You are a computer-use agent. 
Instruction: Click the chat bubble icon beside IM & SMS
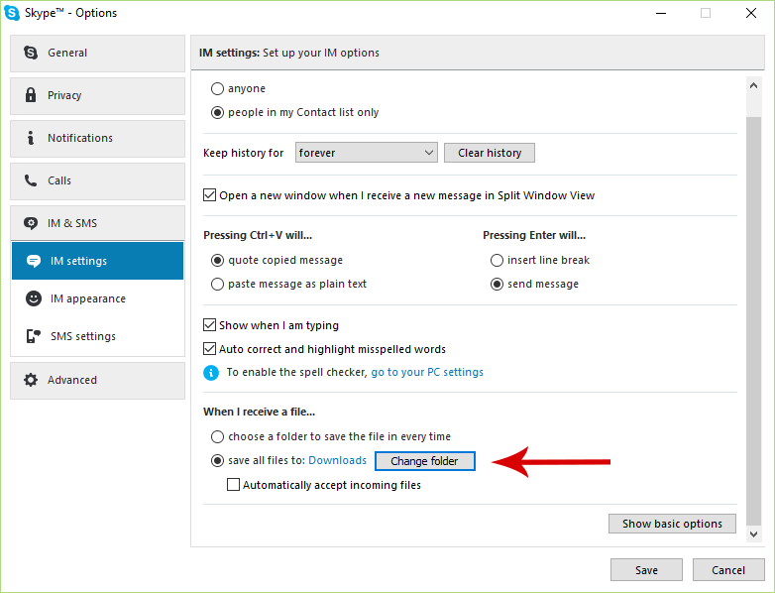point(31,223)
